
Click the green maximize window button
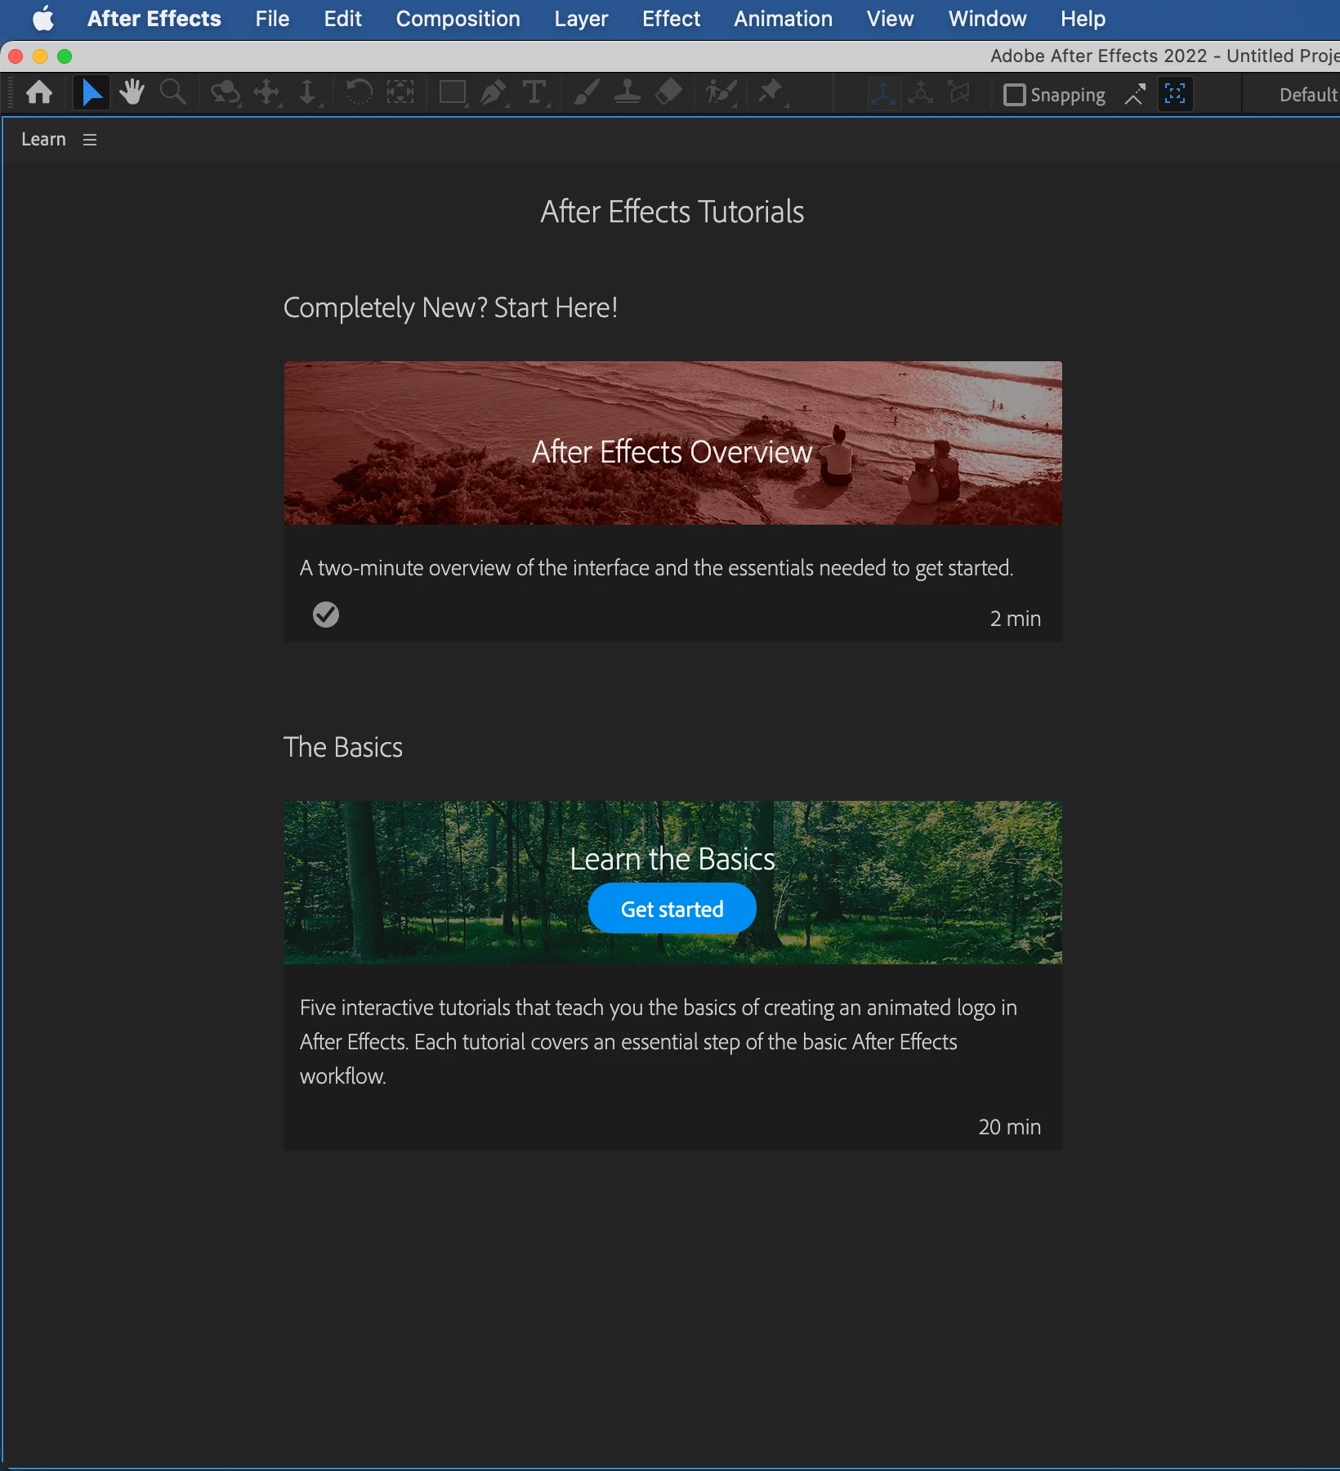coord(65,56)
